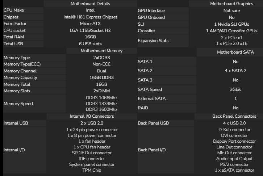Select the 1 x eSATA connector entry
This screenshot has width=263, height=176.
coord(234,170)
